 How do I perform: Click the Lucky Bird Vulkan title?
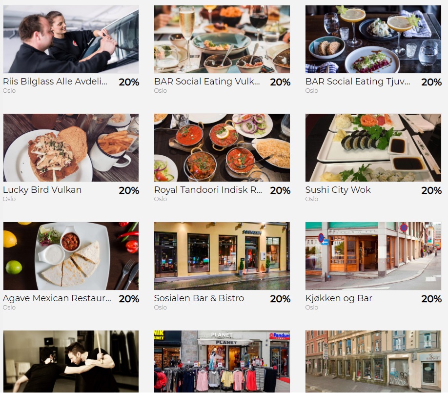tap(42, 190)
